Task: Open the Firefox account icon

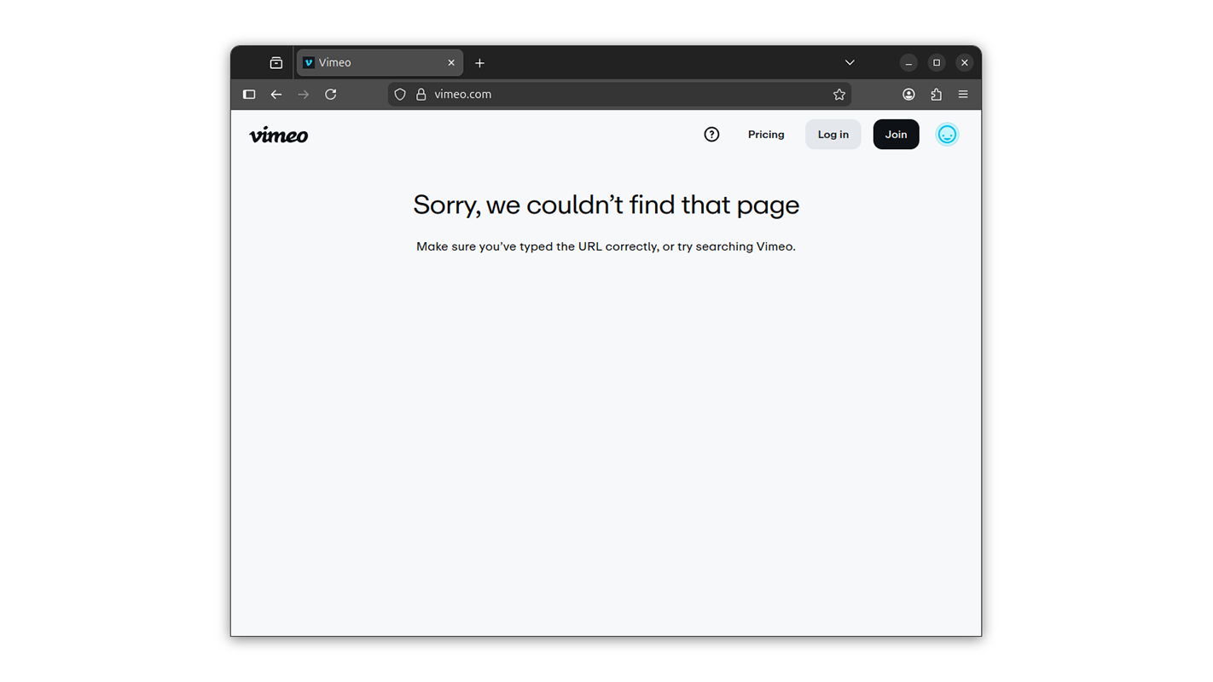Action: pos(908,94)
